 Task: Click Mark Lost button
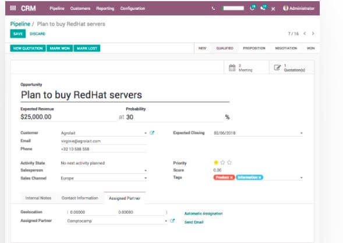tap(87, 48)
